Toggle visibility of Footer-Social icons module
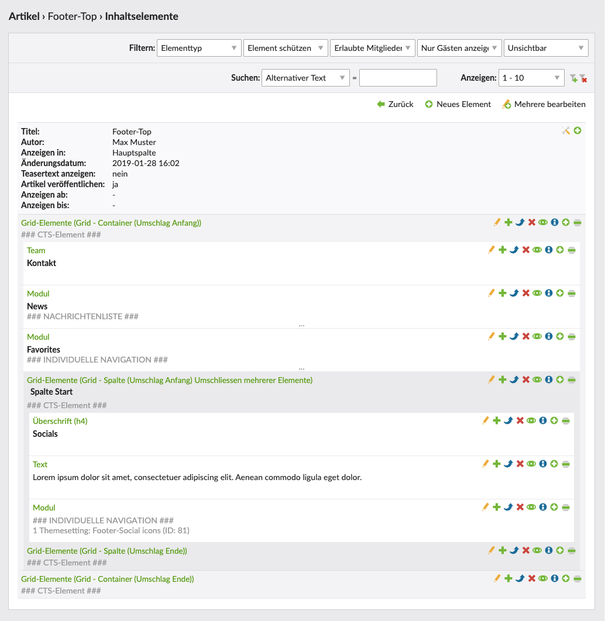Image resolution: width=605 pixels, height=621 pixels. tap(531, 507)
